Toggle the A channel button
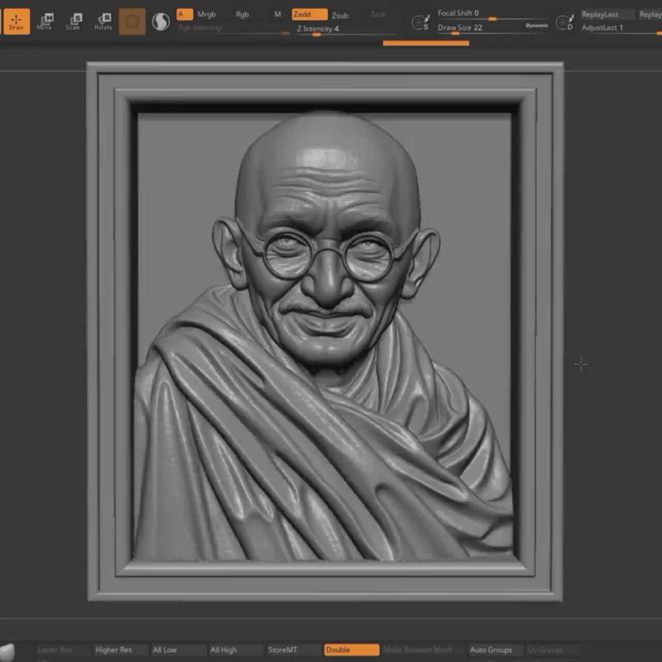The height and width of the screenshot is (662, 662). coord(185,14)
